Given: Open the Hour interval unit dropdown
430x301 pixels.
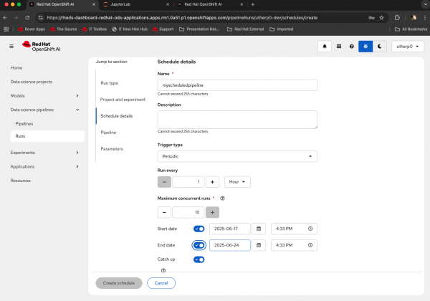Looking at the screenshot, I should click(237, 182).
